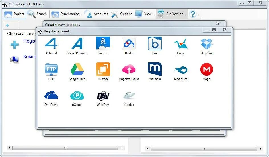Choose the Box service icon
This screenshot has height=157, width=269.
tap(155, 43)
